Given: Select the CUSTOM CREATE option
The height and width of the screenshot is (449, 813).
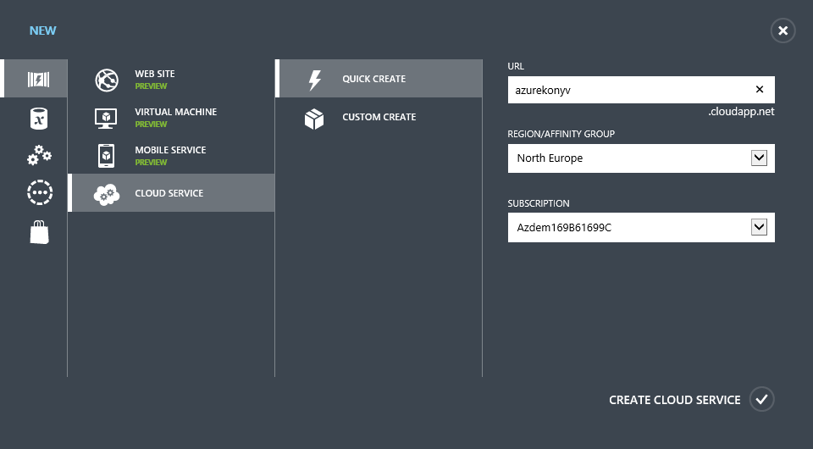Looking at the screenshot, I should [379, 117].
